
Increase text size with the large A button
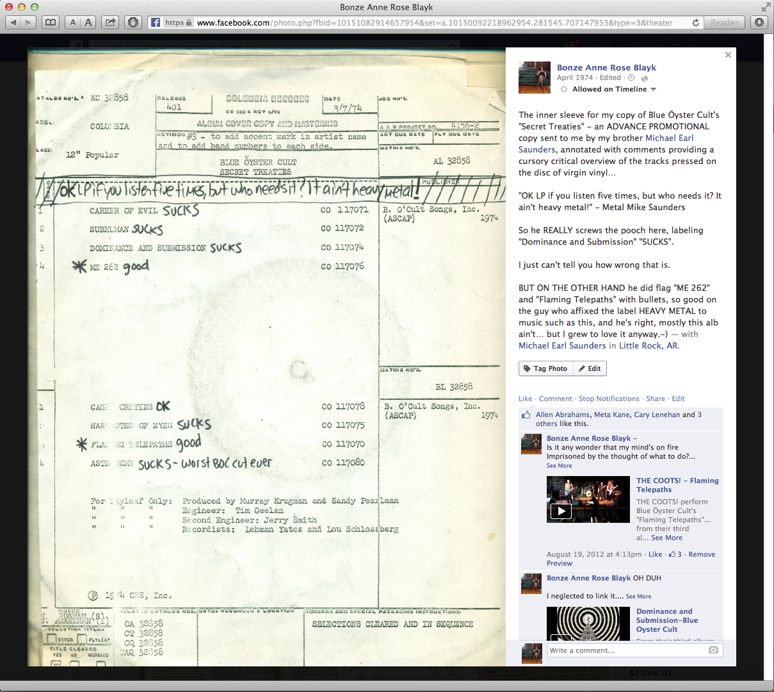coord(88,22)
